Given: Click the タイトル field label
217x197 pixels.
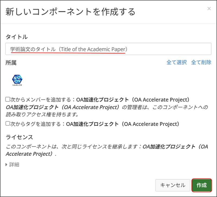Looking at the screenshot, I should click(x=17, y=37).
